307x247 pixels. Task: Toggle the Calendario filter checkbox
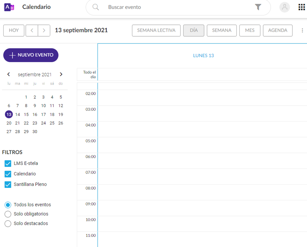pyautogui.click(x=8, y=174)
